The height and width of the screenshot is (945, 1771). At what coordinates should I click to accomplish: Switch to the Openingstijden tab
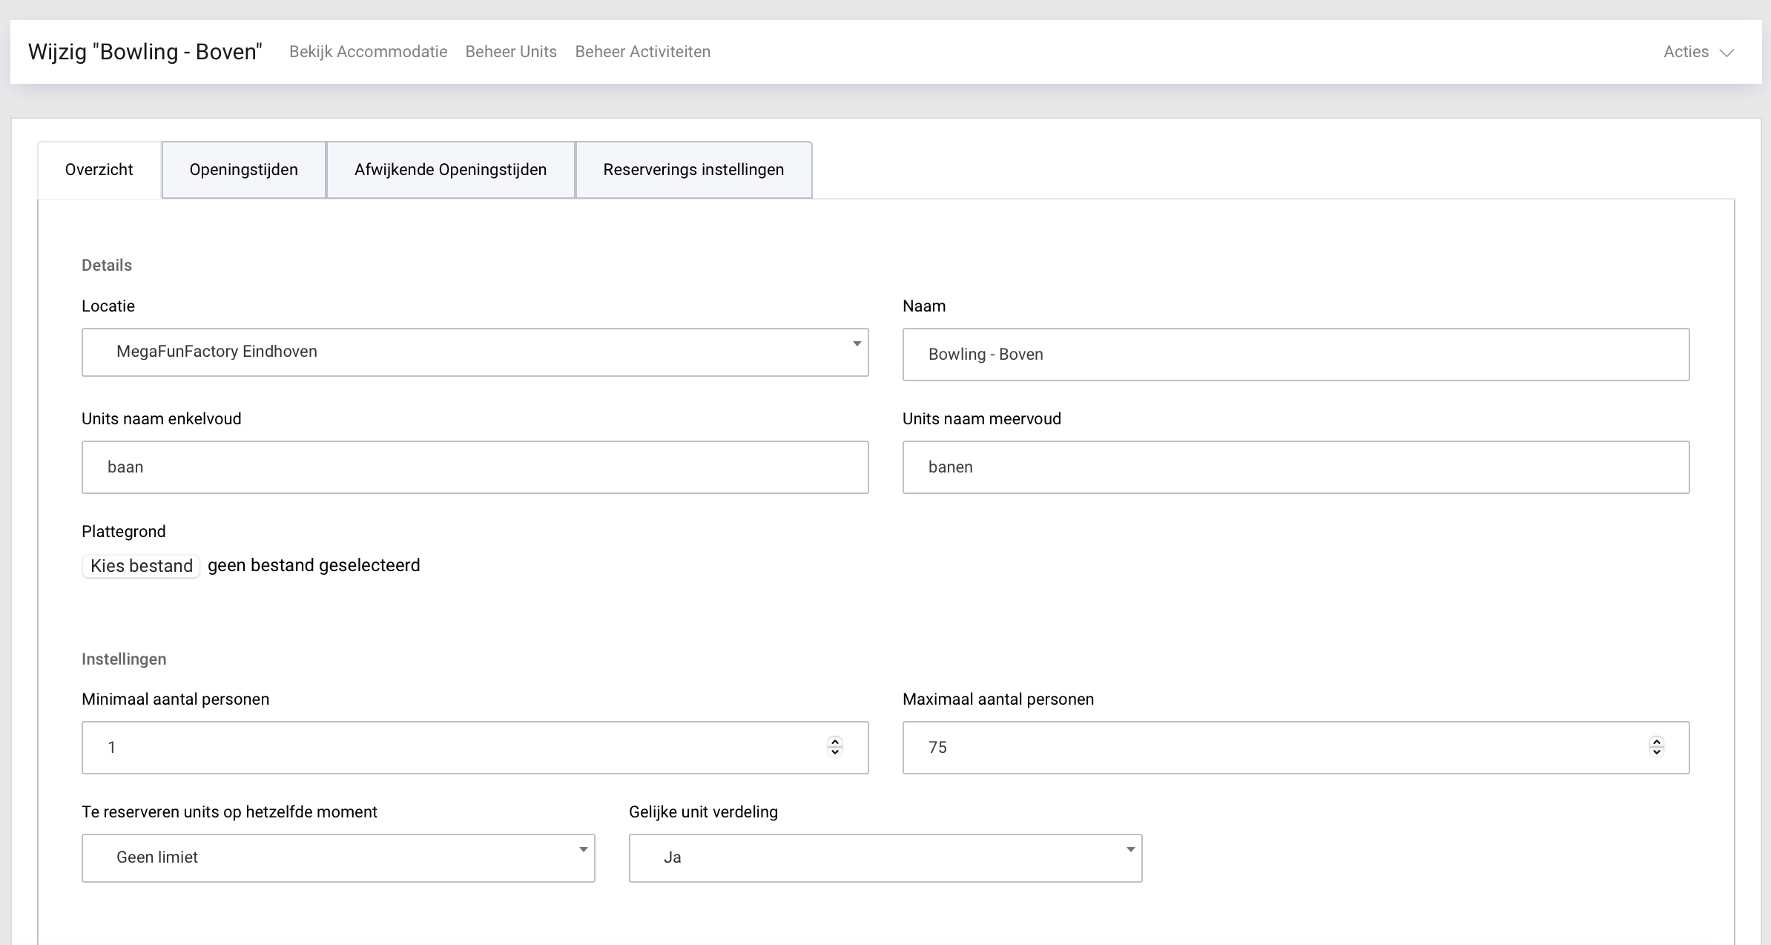click(x=243, y=170)
